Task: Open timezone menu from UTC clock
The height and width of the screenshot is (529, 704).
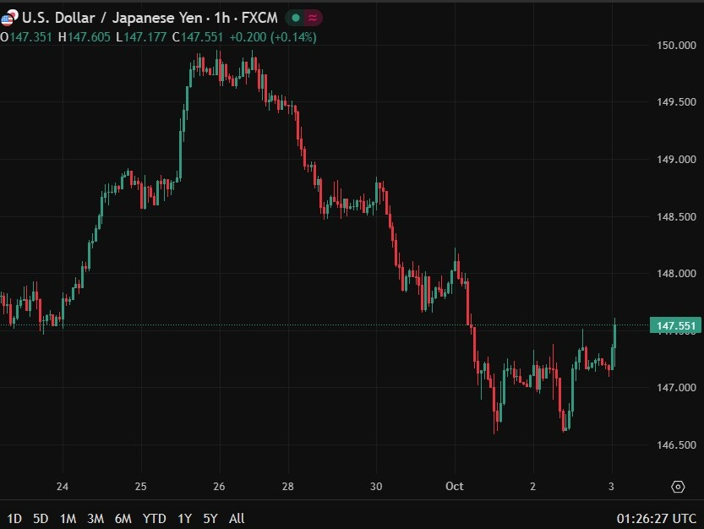Action: click(x=657, y=518)
